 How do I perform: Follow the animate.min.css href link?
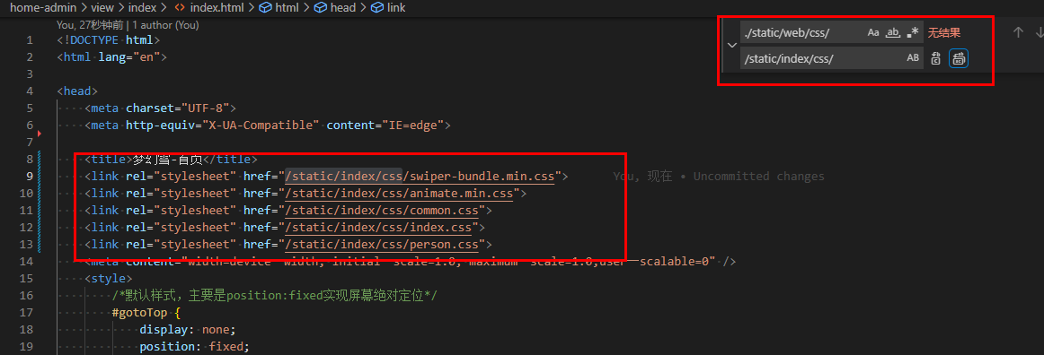[x=400, y=194]
